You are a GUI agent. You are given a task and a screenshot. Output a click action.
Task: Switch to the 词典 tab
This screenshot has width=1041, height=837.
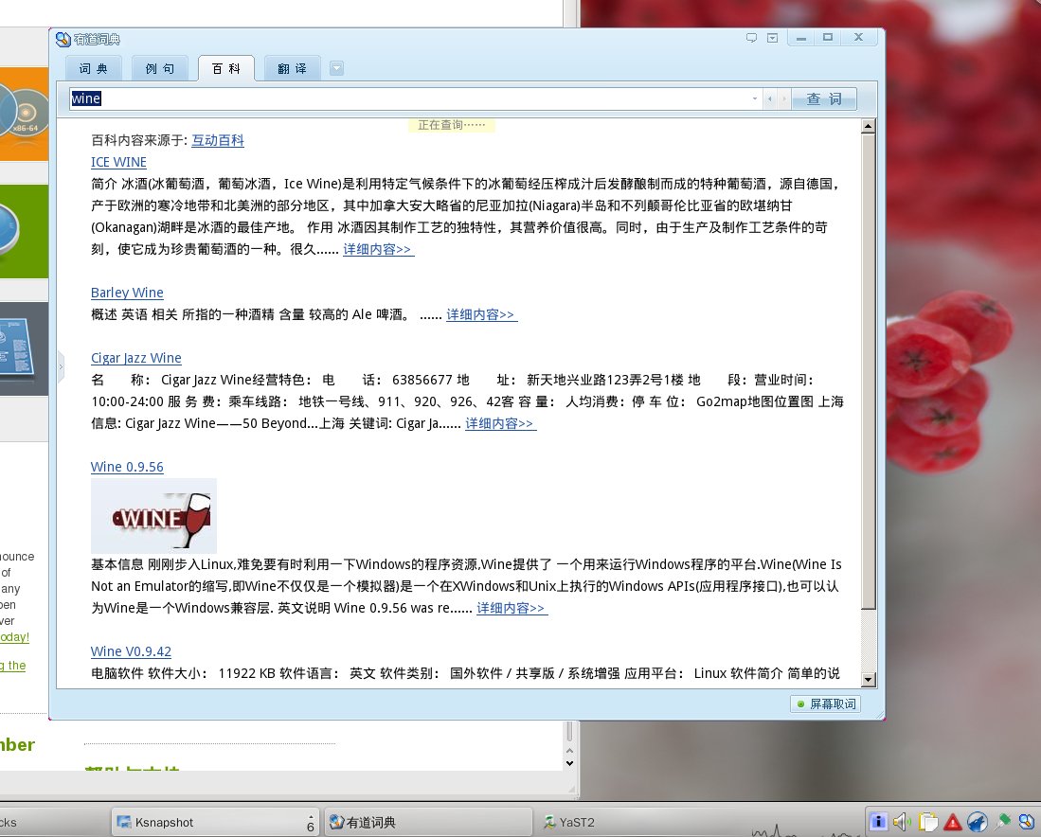(94, 68)
